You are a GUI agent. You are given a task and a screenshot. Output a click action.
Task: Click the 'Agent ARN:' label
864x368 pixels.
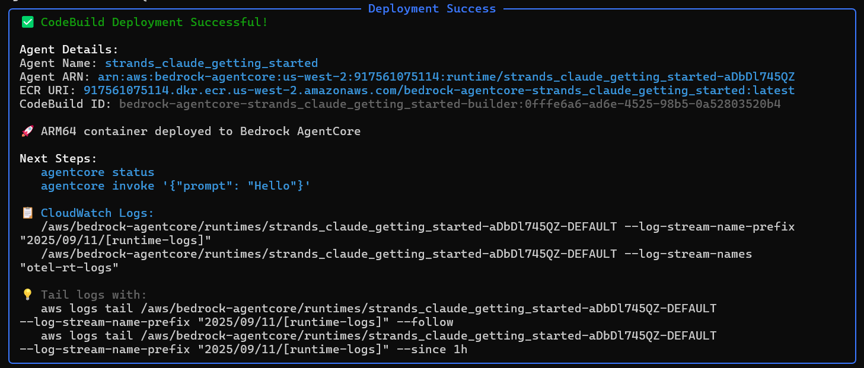pyautogui.click(x=55, y=76)
